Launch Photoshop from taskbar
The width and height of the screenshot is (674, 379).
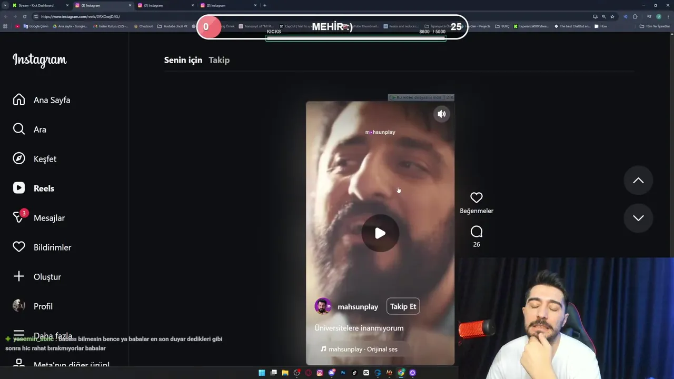point(343,373)
